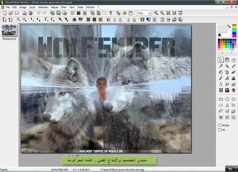
Task: Select the Hand scroll tool
Action: tap(234, 60)
